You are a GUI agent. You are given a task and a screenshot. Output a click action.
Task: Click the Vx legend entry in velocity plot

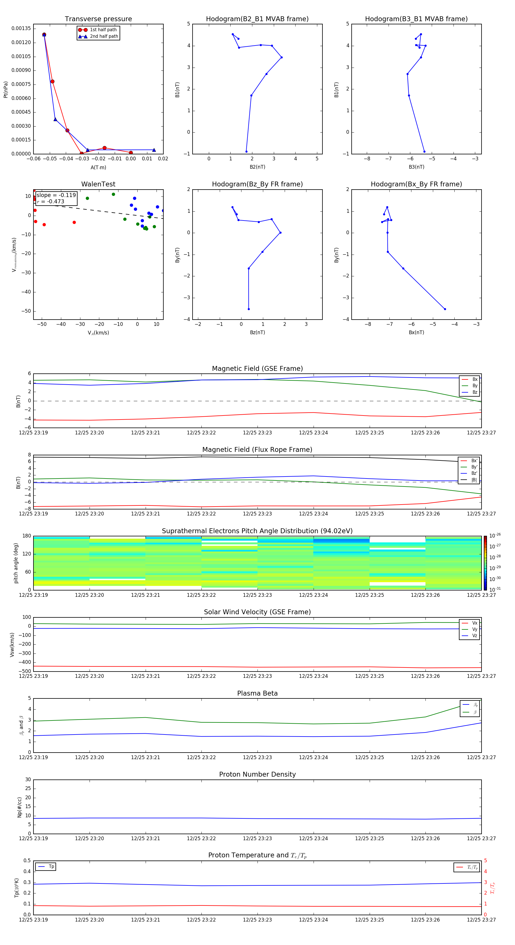click(x=470, y=623)
